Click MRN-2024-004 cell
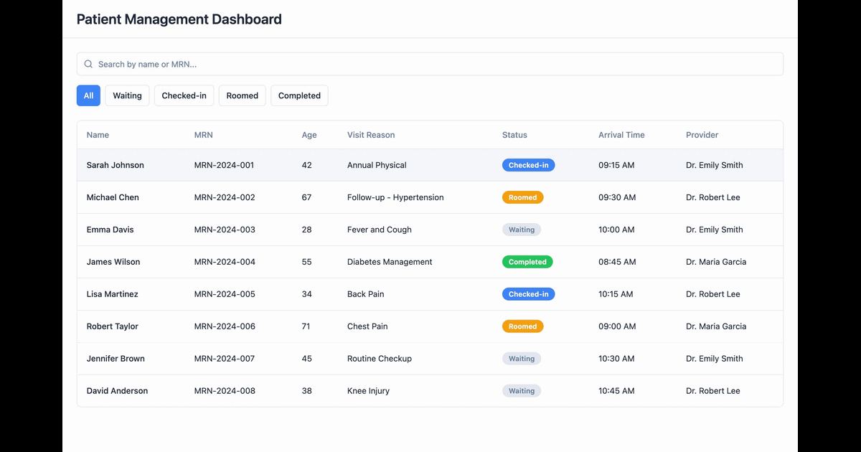 pyautogui.click(x=225, y=262)
